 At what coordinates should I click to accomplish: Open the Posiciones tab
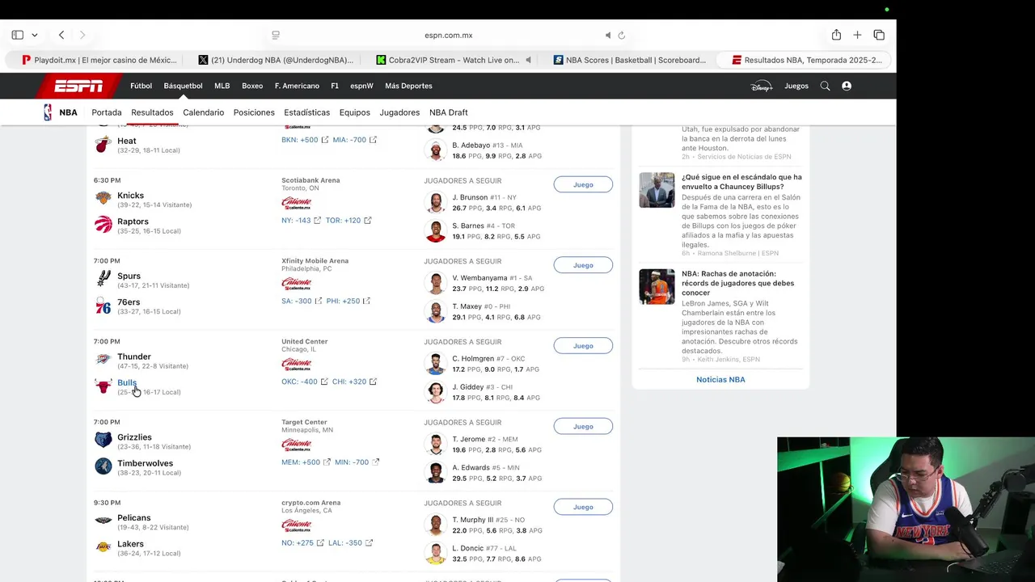click(254, 112)
